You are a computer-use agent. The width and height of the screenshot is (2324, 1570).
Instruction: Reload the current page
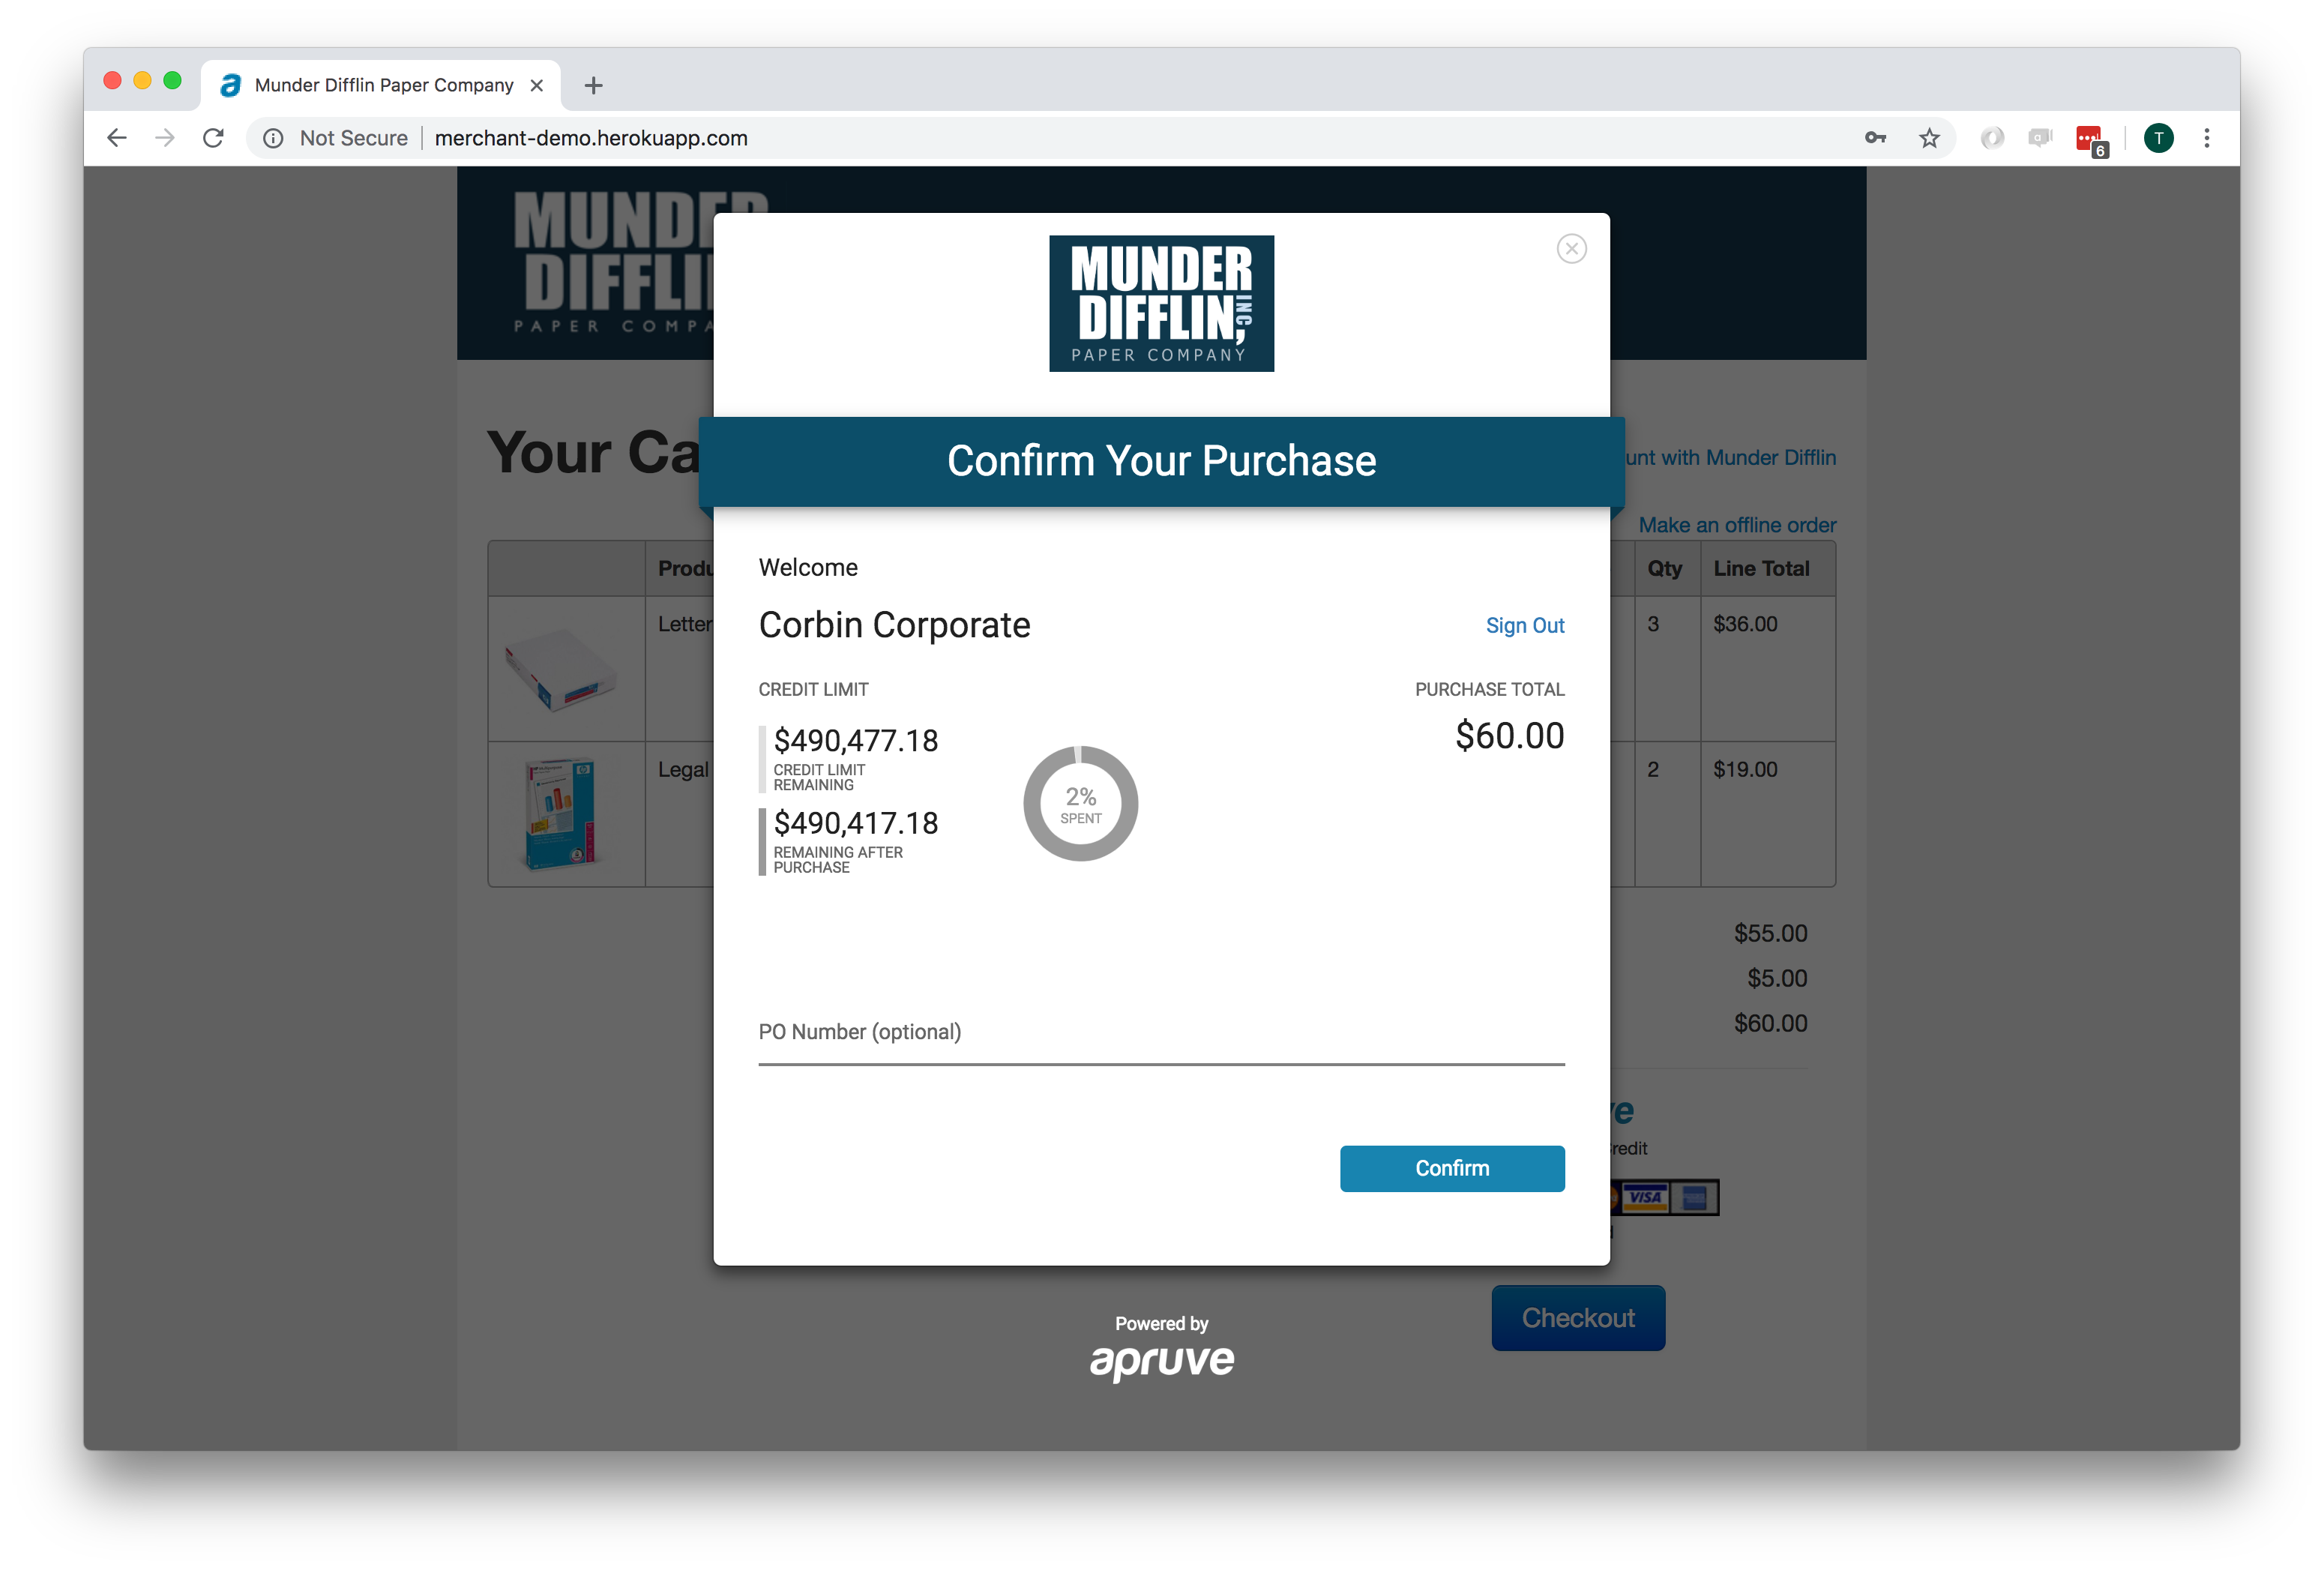point(213,138)
